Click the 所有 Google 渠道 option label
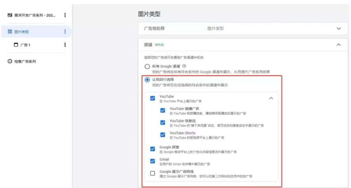Viewport: 351px width, 188px height. [166, 66]
